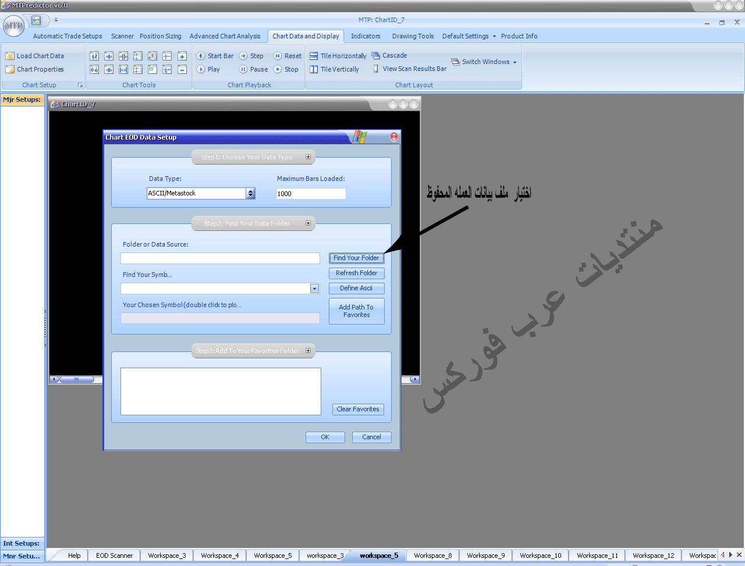Open the Switch Windows dropdown arrow
The image size is (745, 566).
coord(515,62)
